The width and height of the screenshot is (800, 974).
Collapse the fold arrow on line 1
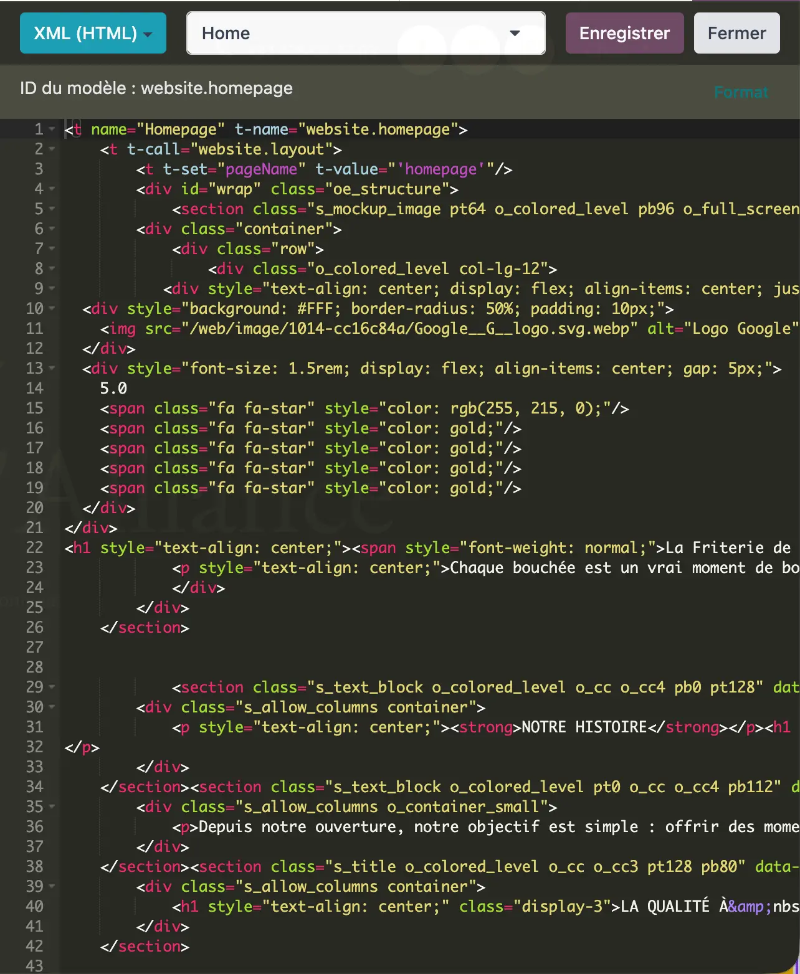[52, 130]
